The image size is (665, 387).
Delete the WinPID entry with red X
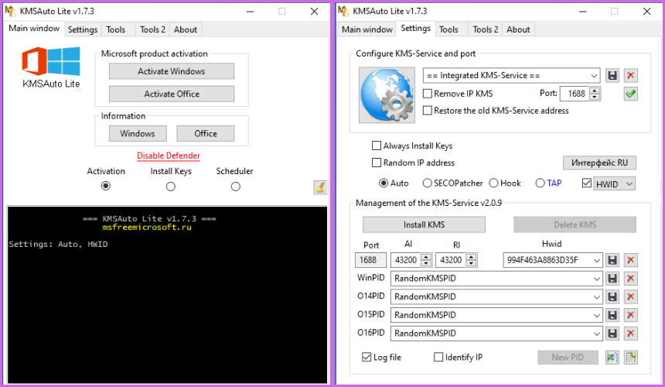click(631, 279)
